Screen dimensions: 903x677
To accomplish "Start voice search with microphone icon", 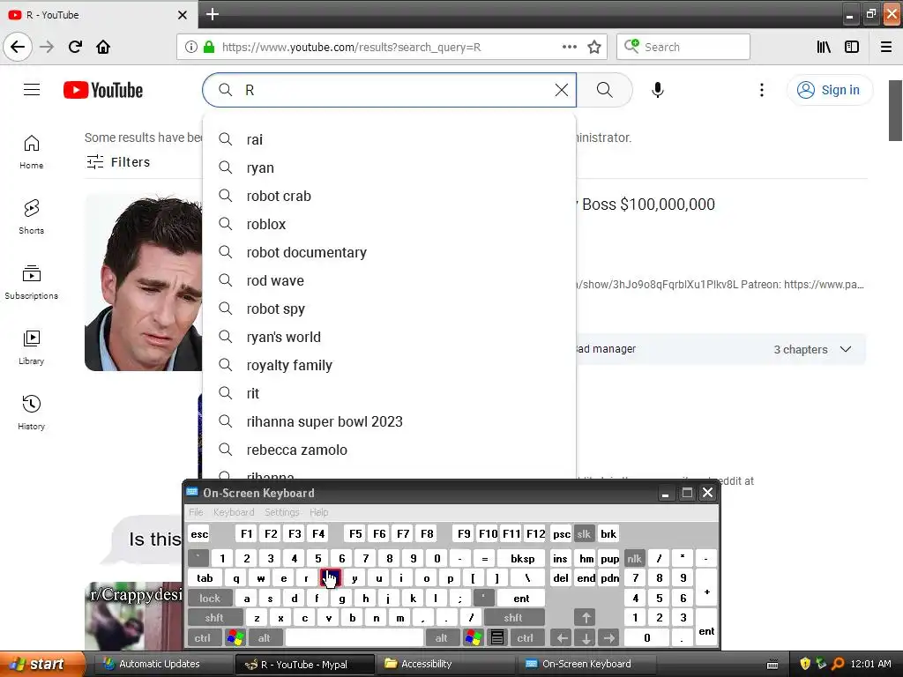I will (x=658, y=90).
